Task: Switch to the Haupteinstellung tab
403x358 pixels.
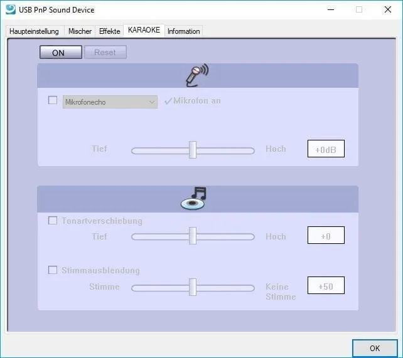Action: pos(34,31)
